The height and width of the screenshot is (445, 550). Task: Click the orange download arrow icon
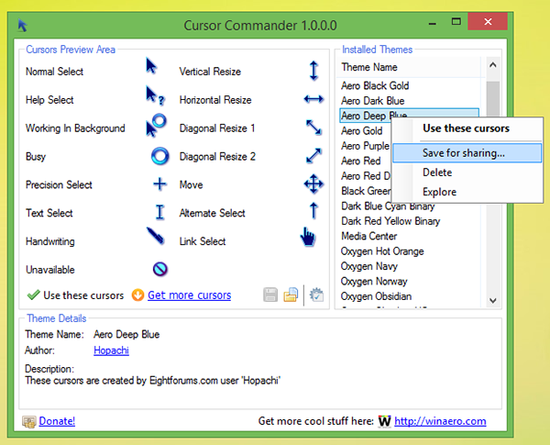click(137, 295)
